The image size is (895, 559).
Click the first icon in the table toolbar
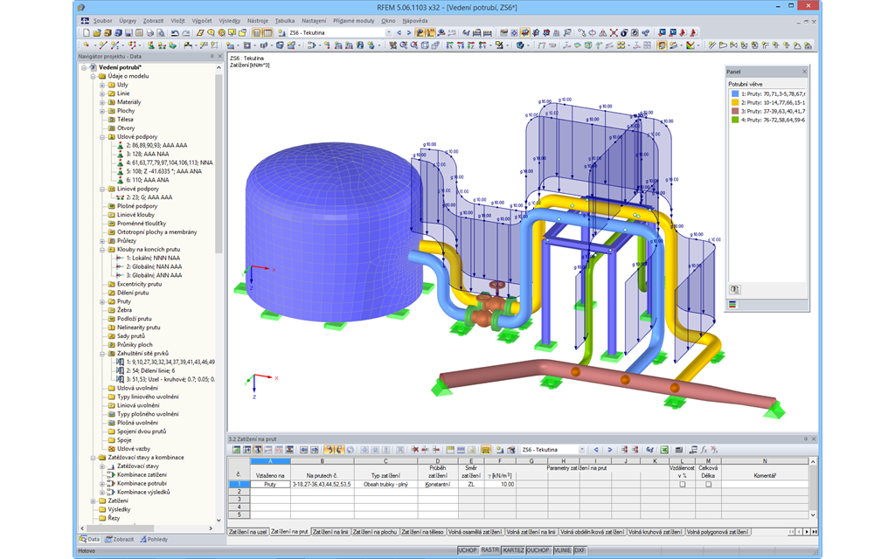coord(237,450)
